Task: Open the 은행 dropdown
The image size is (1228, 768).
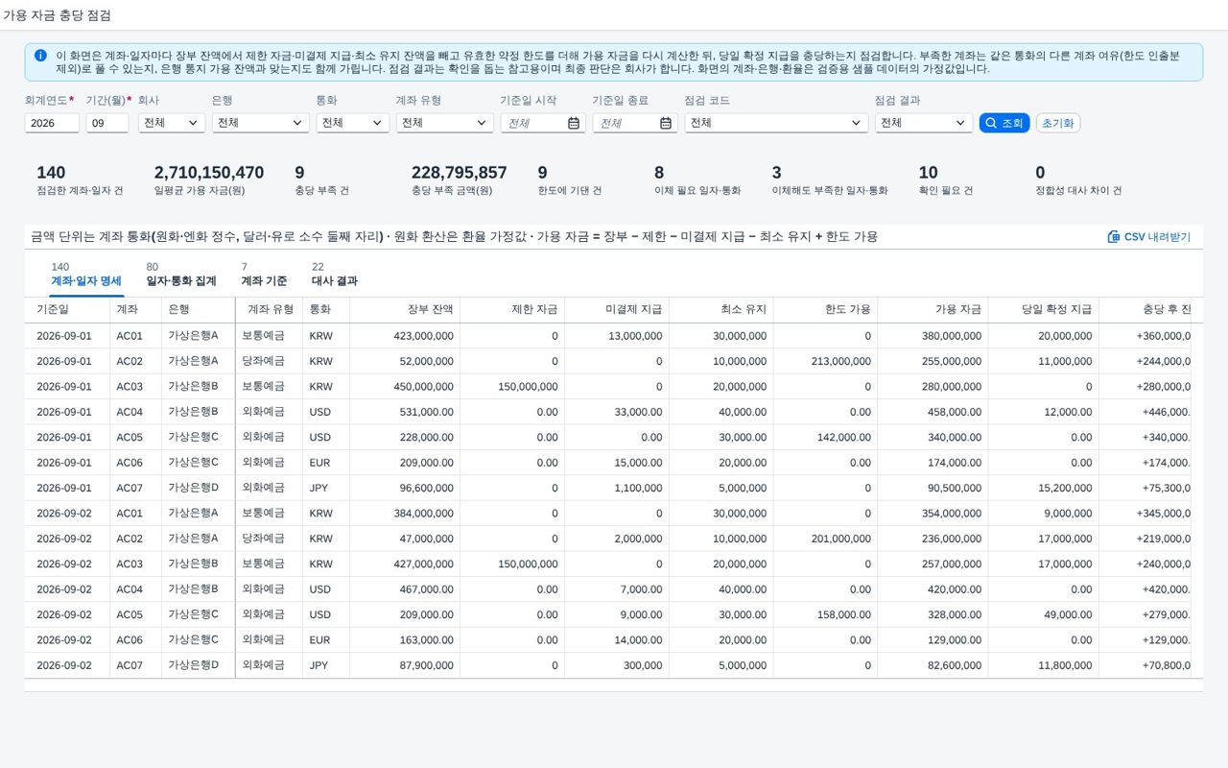Action: coord(260,123)
